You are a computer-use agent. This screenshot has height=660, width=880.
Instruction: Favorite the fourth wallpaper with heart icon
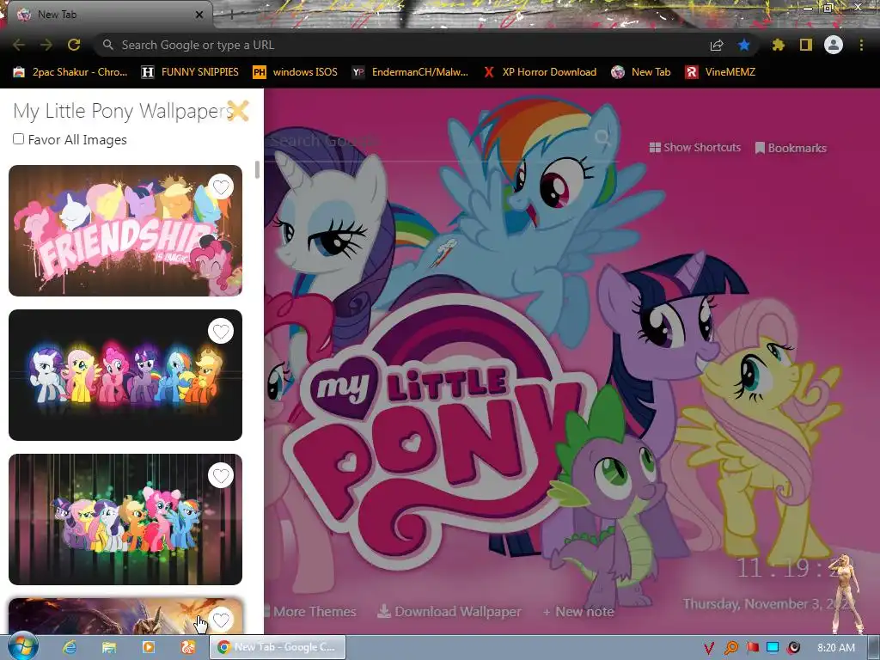pyautogui.click(x=221, y=620)
